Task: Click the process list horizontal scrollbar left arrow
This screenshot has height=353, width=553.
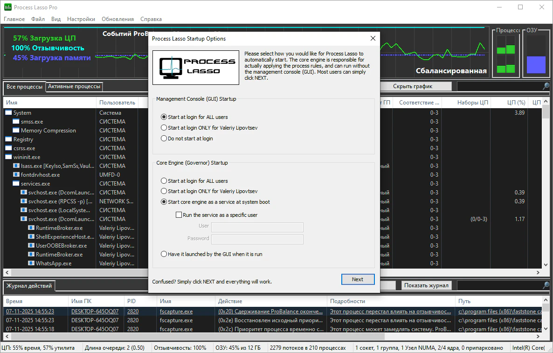Action: tap(7, 273)
